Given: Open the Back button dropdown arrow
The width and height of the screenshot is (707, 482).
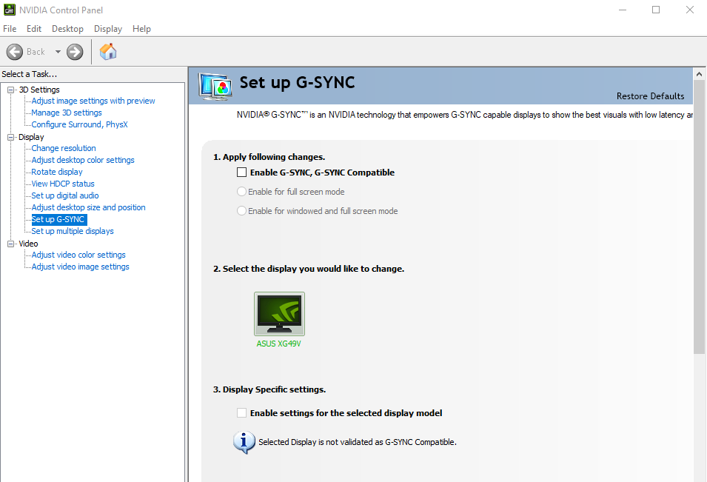Looking at the screenshot, I should click(x=56, y=52).
